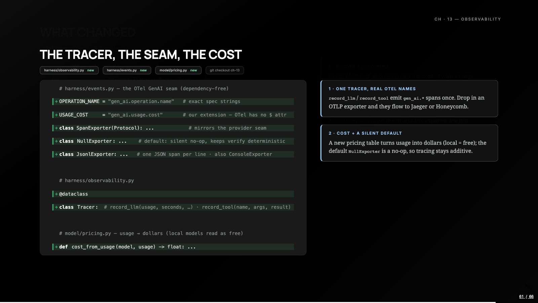Select the Cost + A Silent Default card
This screenshot has height=303, width=538.
[x=409, y=143]
